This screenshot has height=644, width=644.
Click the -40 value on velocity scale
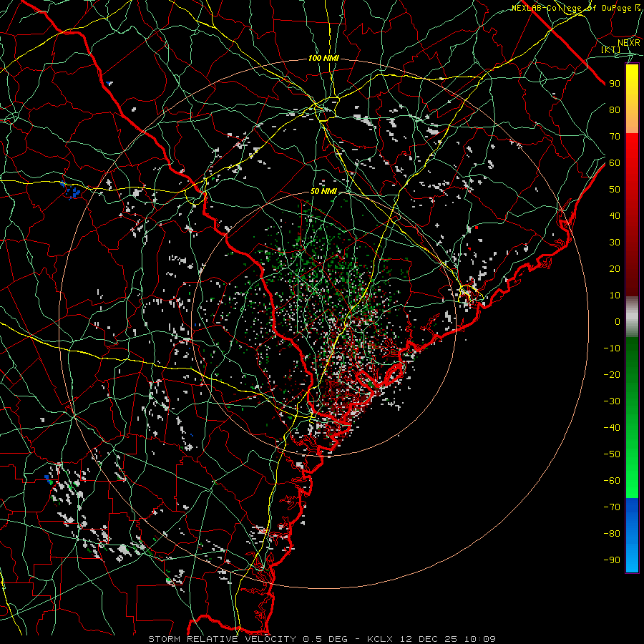(612, 428)
